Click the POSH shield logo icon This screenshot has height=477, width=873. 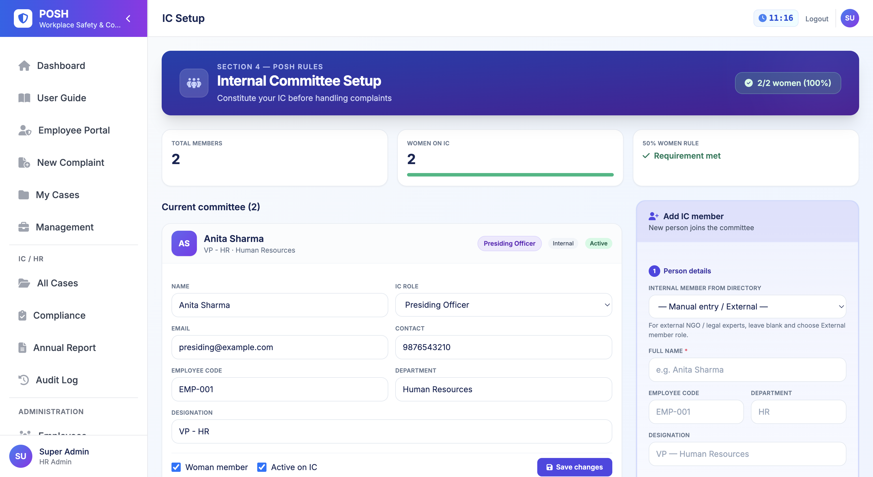[23, 18]
